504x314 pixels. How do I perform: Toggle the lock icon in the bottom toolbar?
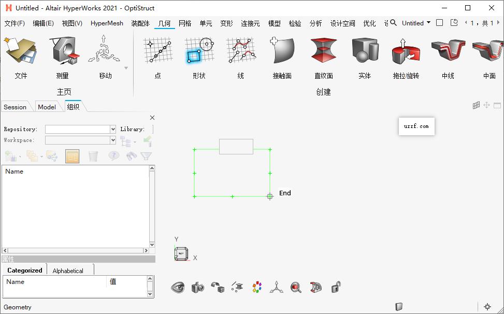point(336,287)
